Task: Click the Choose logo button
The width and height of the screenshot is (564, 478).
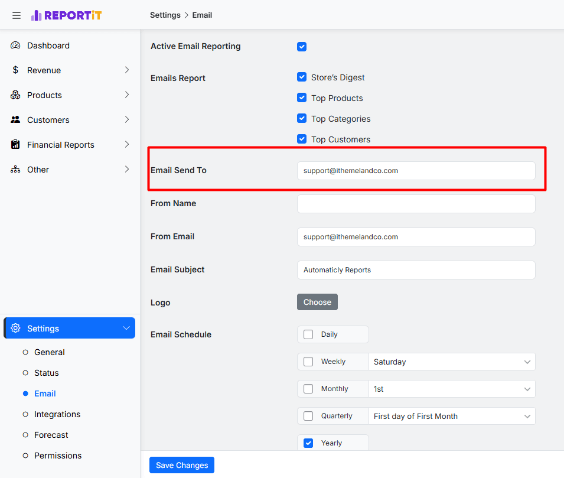Action: (x=317, y=302)
